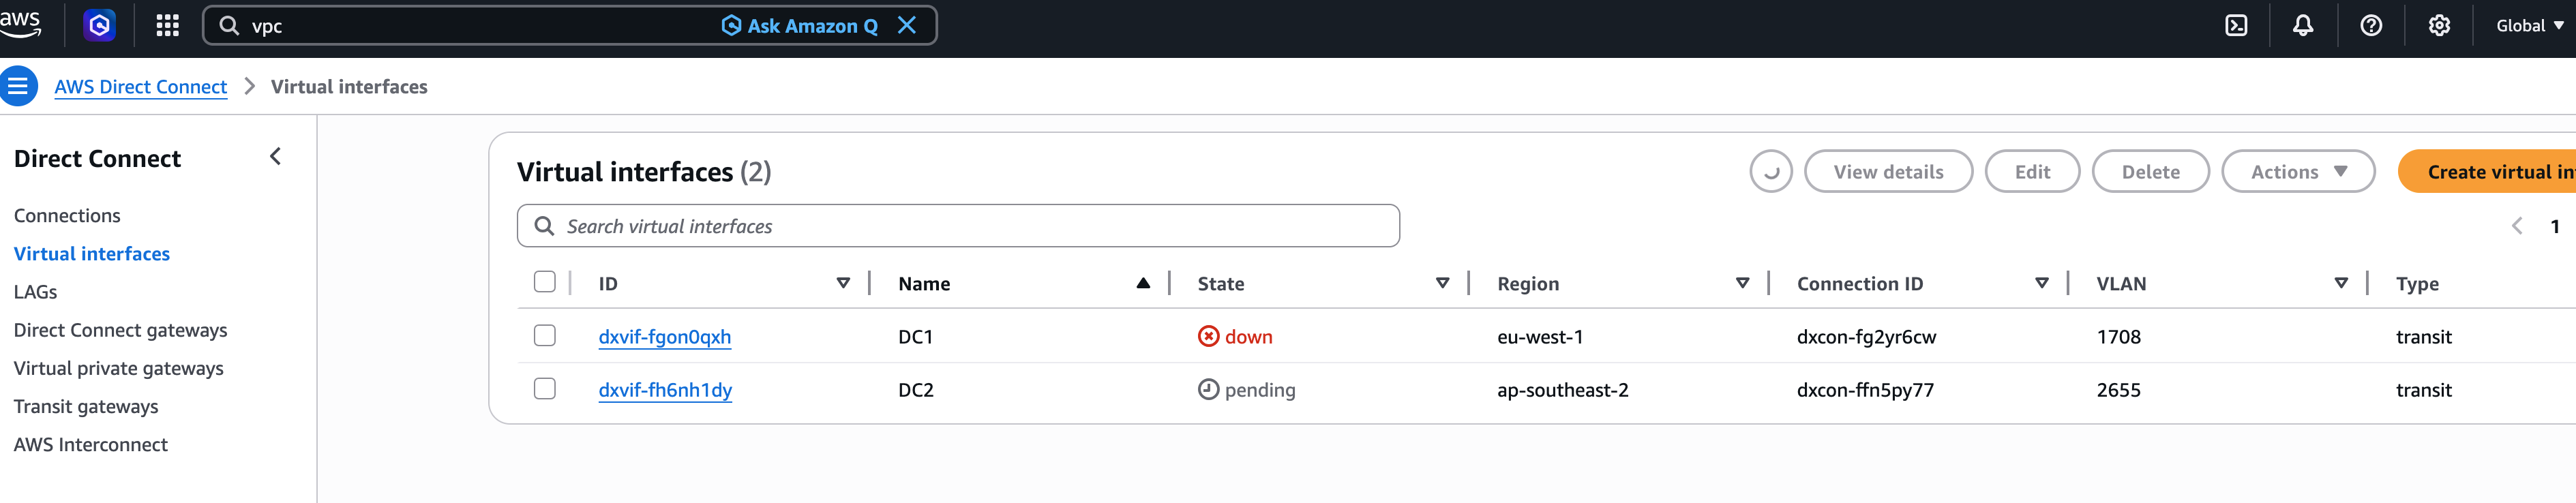Open the Actions dropdown
The height and width of the screenshot is (503, 2576).
click(2297, 172)
